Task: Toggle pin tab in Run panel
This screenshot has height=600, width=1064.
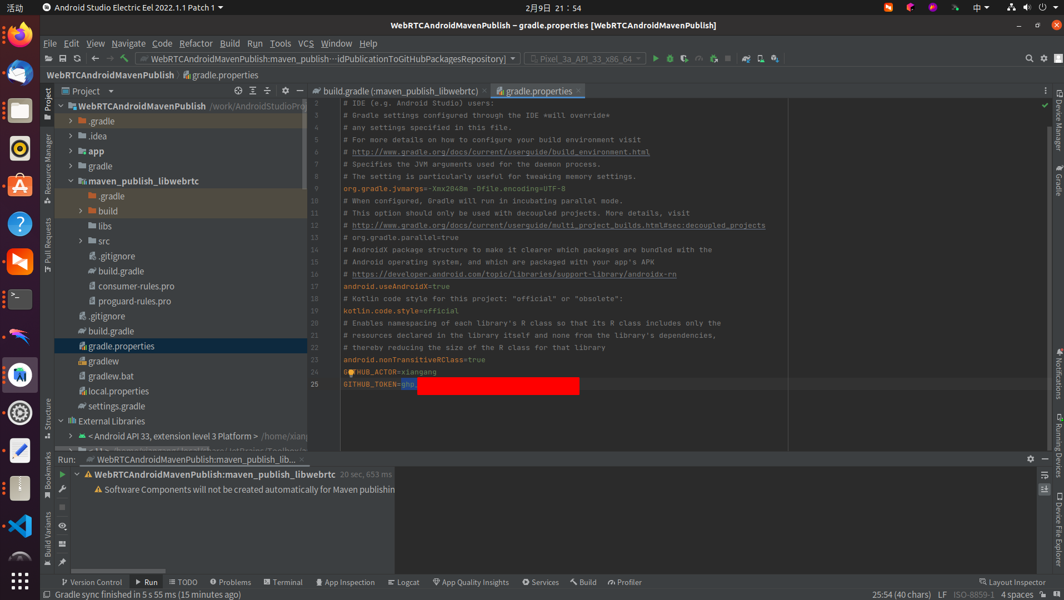Action: (62, 563)
